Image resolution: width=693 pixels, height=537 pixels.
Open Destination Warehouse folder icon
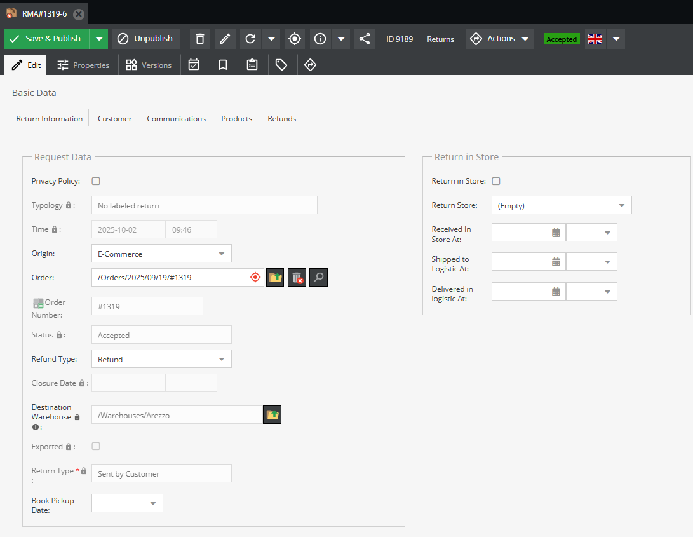(x=272, y=415)
